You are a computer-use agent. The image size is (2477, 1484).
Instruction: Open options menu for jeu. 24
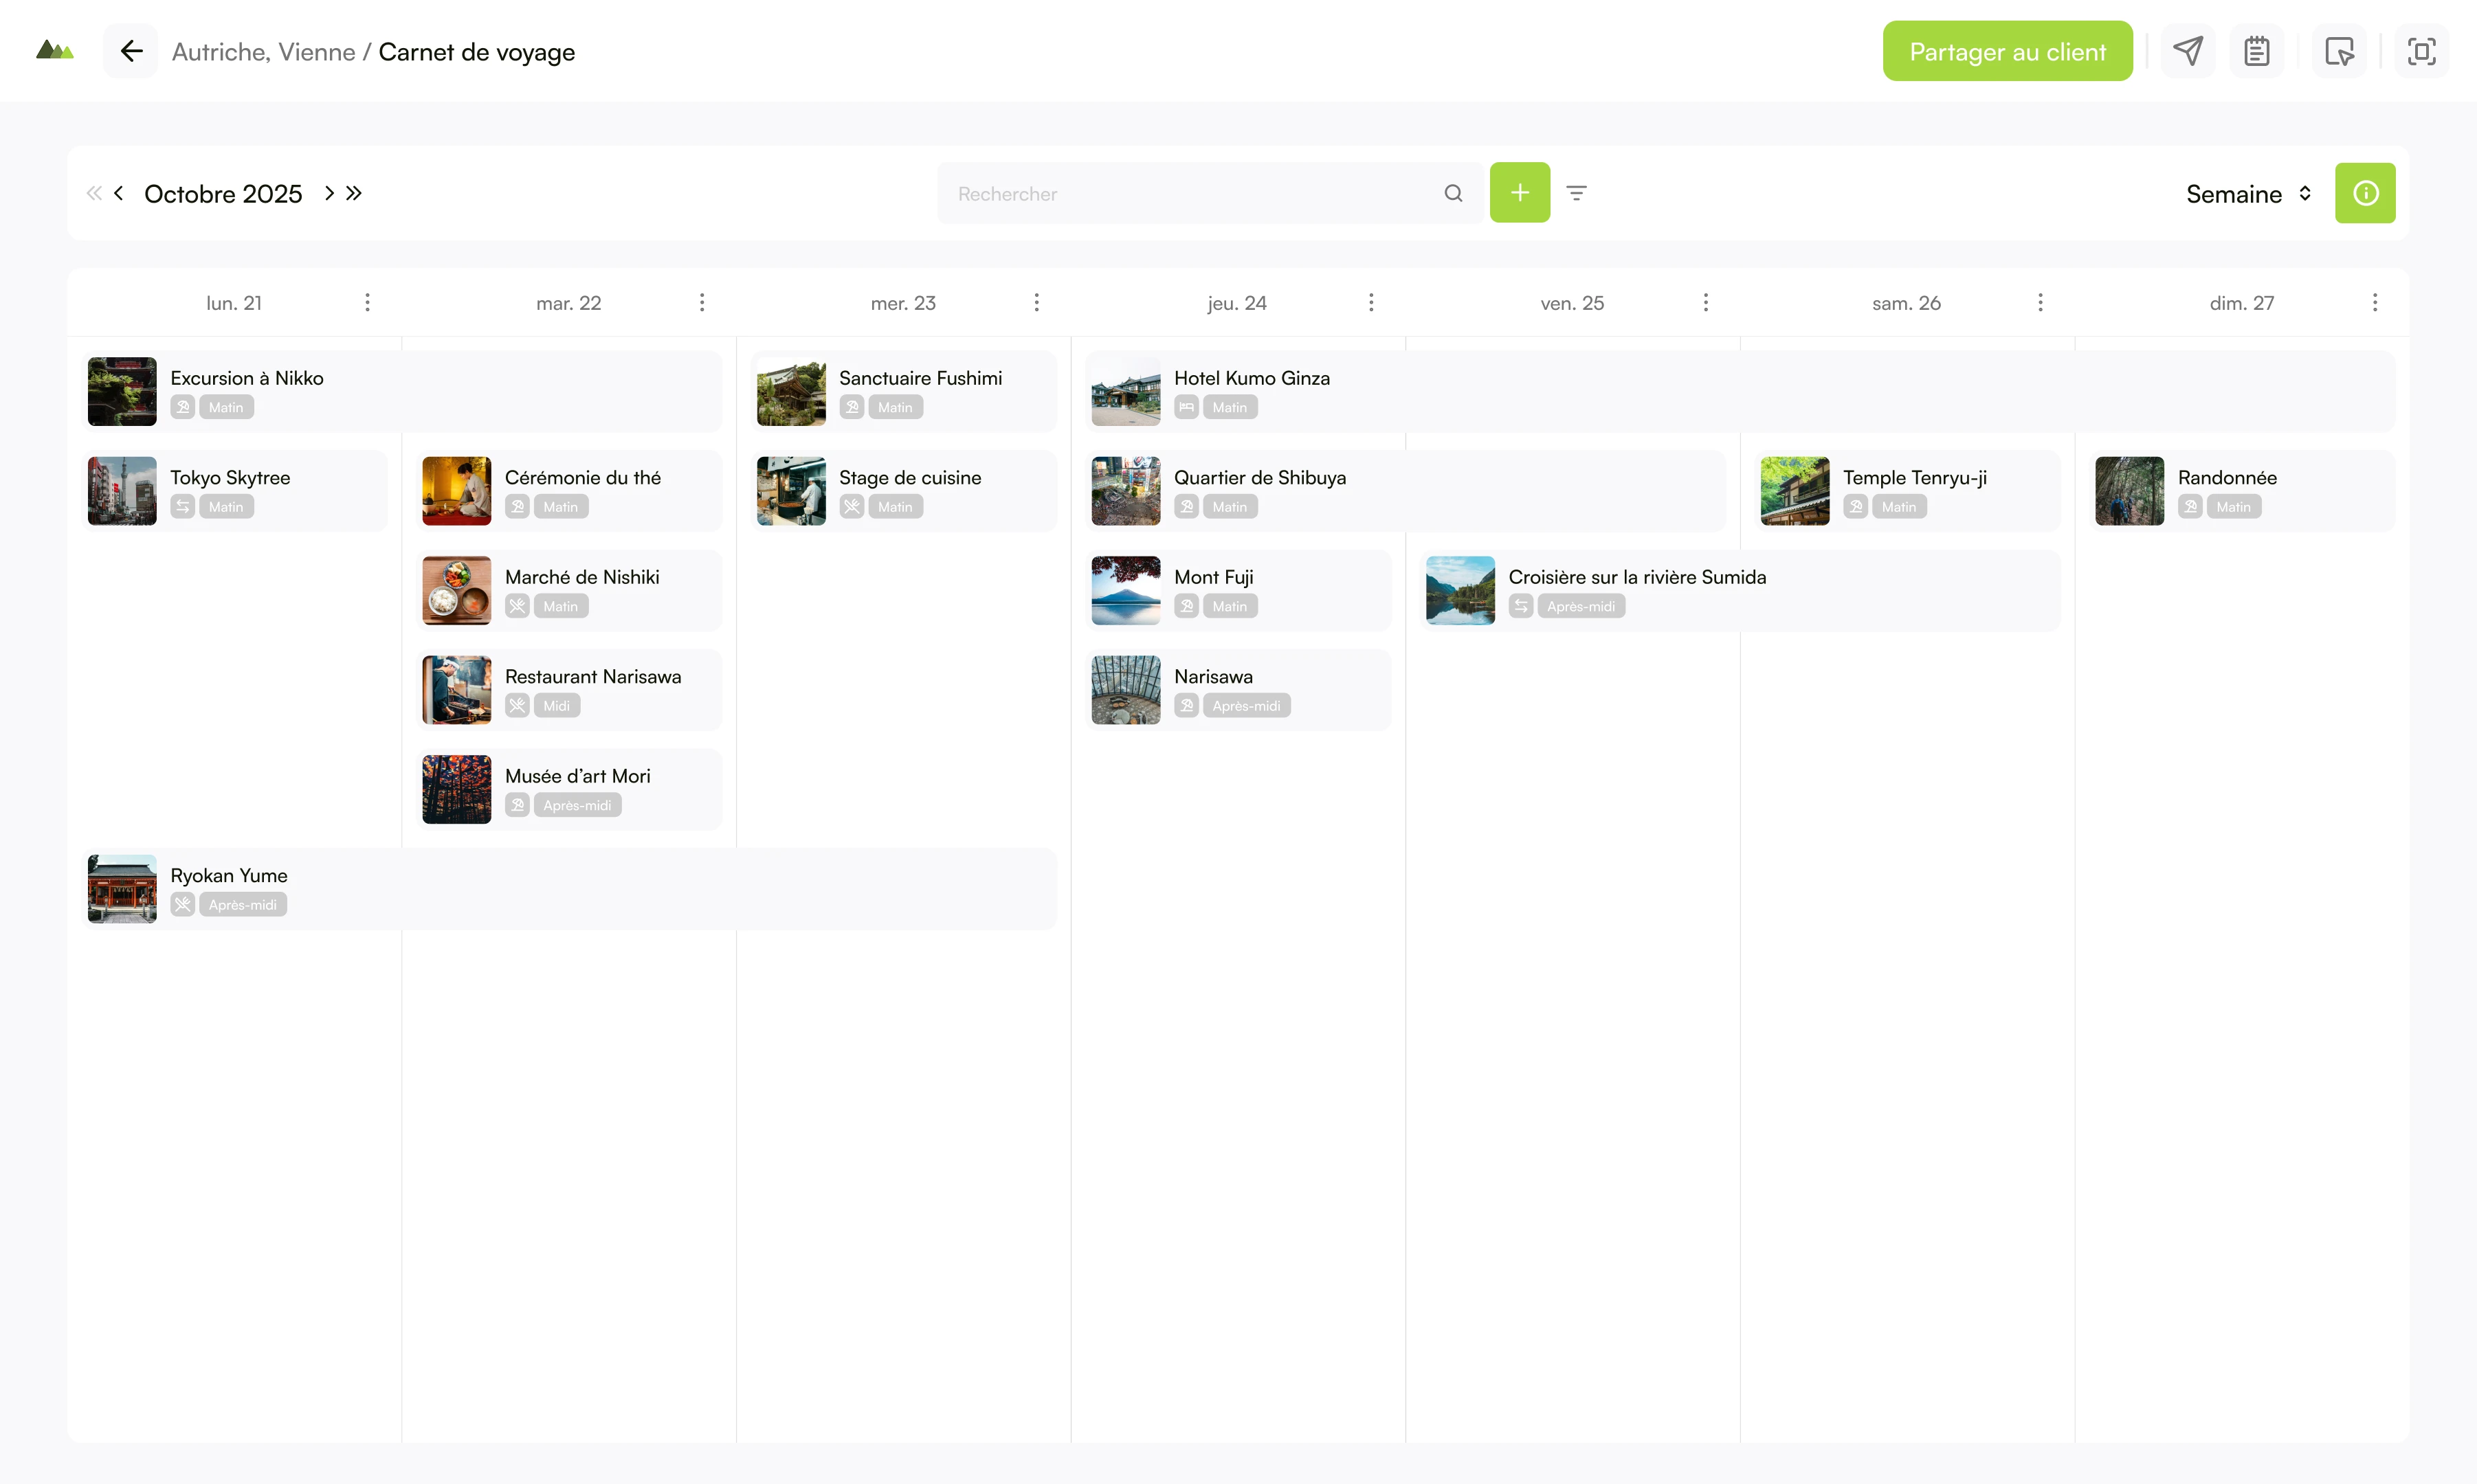pos(1370,302)
